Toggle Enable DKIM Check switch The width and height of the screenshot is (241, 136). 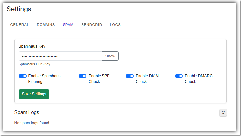coord(130,76)
